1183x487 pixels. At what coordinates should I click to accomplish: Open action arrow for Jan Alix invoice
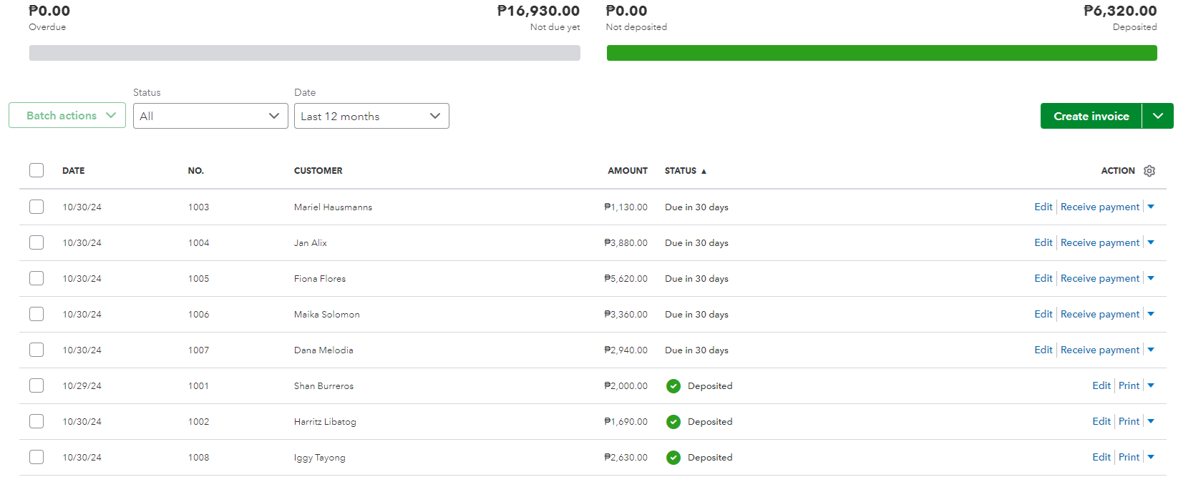tap(1151, 242)
